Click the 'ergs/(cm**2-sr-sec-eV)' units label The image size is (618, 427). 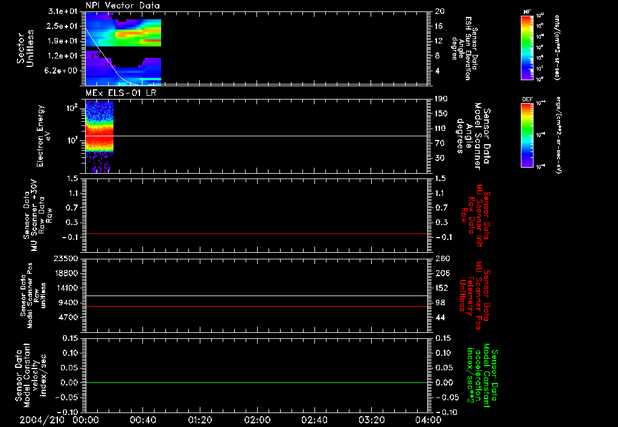click(558, 135)
